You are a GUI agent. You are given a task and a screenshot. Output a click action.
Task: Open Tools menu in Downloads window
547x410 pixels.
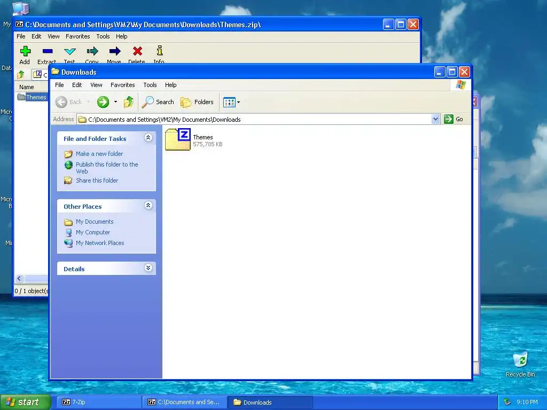tap(150, 85)
